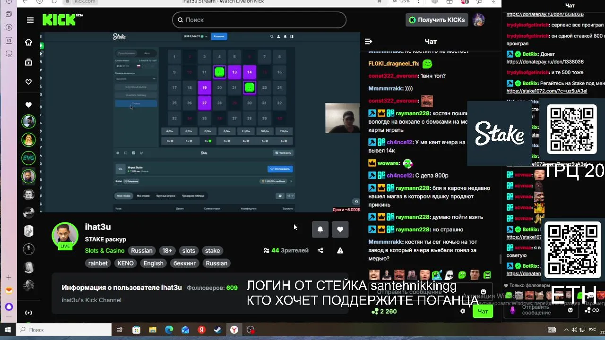Open emoji picker in Kick chat input
This screenshot has width=605, height=340.
coord(483,292)
